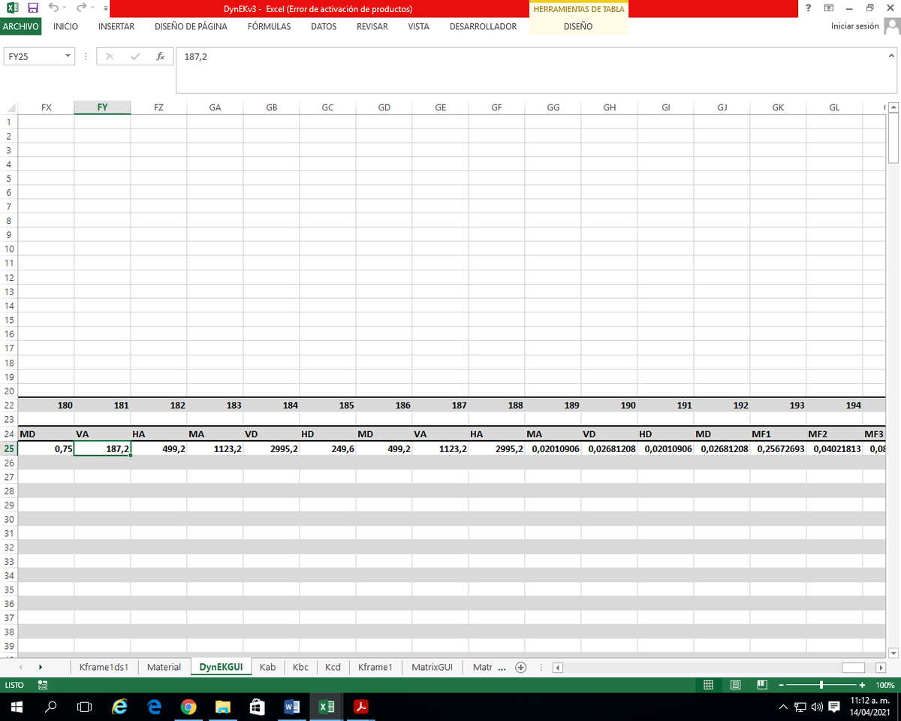
Task: Switch to INSERTAR ribbon tab
Action: point(116,26)
